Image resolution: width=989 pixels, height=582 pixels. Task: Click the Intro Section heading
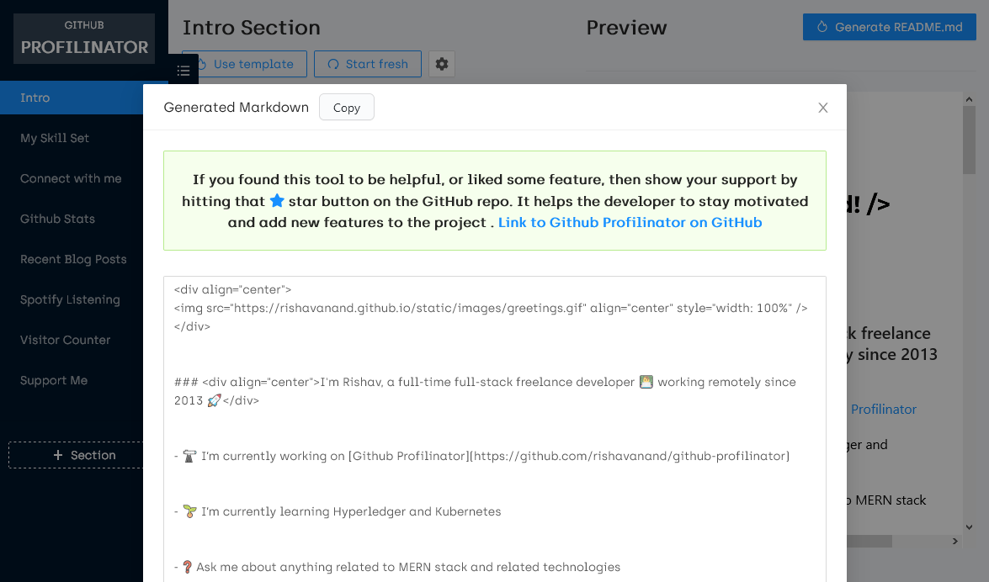(x=252, y=28)
